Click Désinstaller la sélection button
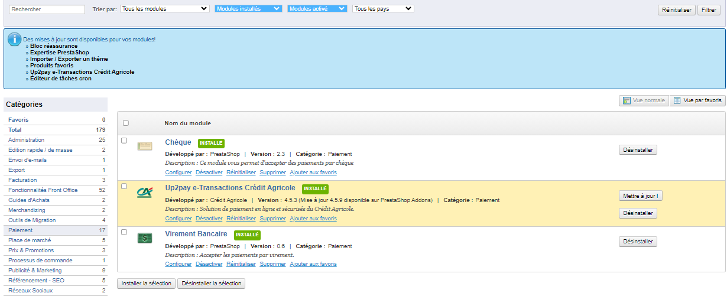 (212, 284)
